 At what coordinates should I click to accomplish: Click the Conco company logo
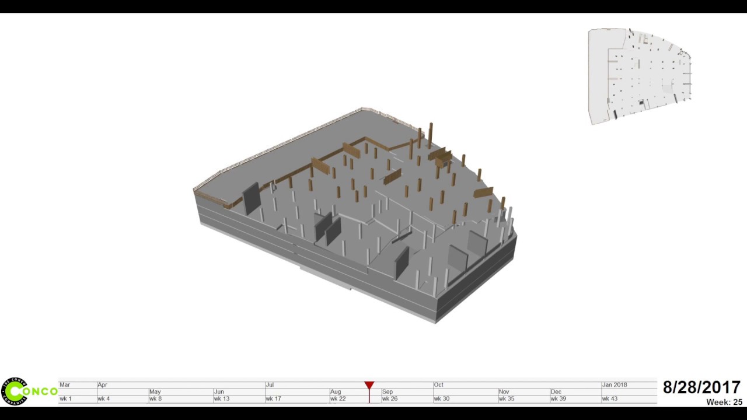[29, 391]
